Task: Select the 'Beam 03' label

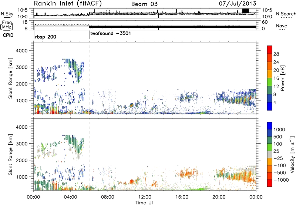Action: pos(144,4)
